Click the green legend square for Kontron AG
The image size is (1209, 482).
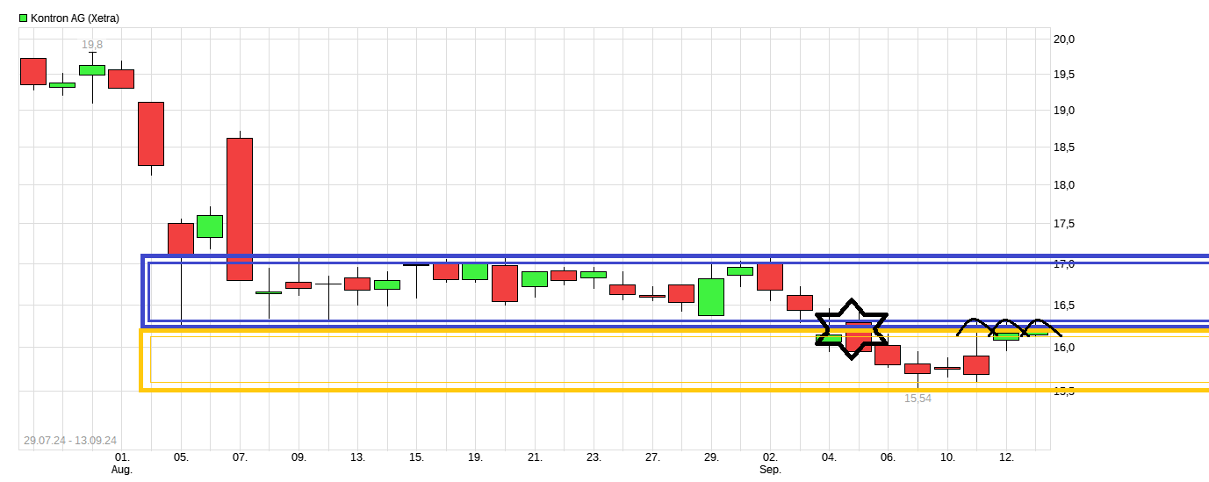(24, 18)
